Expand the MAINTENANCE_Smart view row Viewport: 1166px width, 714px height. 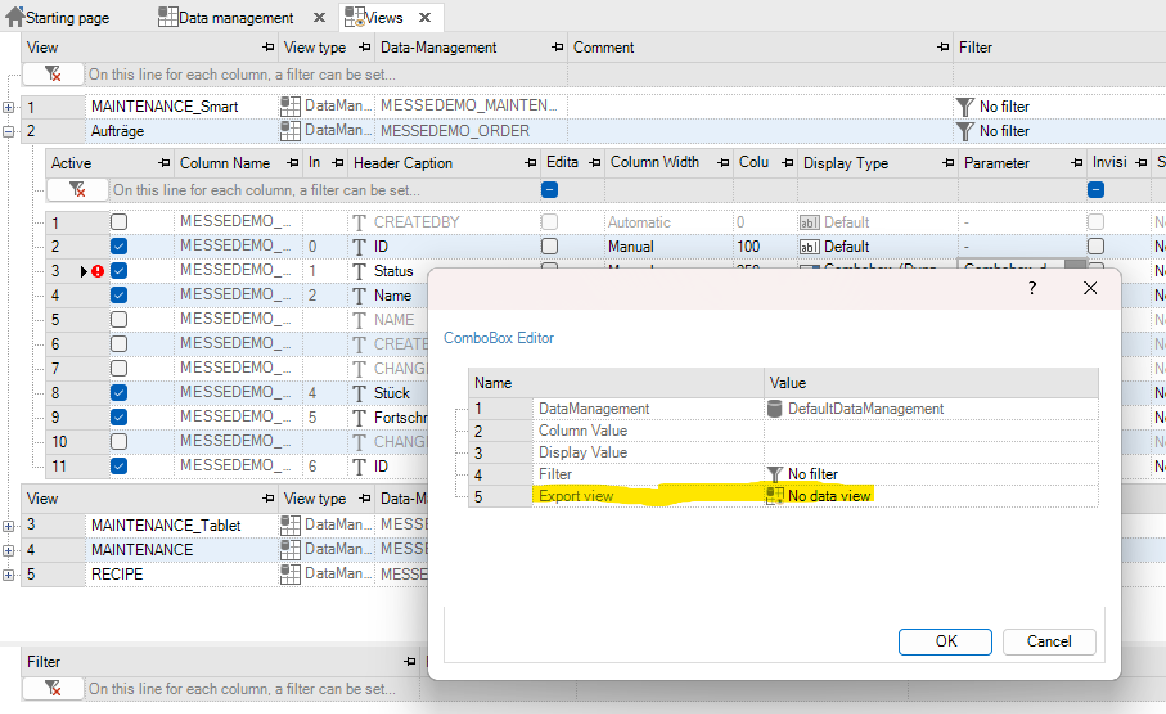(x=8, y=107)
